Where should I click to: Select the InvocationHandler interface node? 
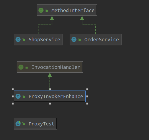50,67
